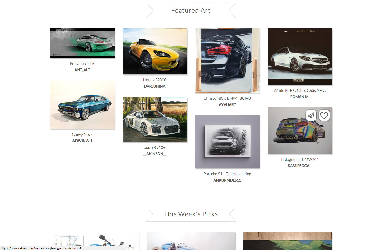Click the 'Holographic BMW M4' title link
Screen dimensions: 382x250
[300, 159]
